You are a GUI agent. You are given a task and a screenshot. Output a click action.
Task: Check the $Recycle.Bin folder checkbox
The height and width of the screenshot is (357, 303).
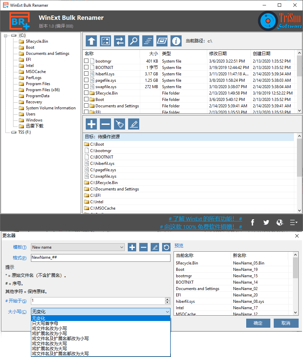[86, 93]
